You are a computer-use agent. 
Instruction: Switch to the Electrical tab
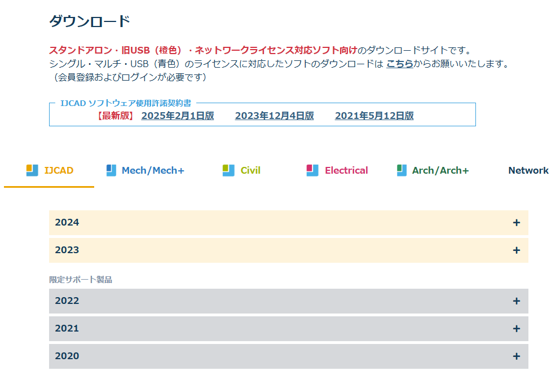tap(346, 170)
